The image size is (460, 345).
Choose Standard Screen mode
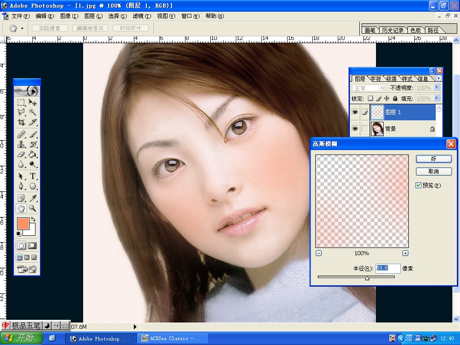pos(19,257)
